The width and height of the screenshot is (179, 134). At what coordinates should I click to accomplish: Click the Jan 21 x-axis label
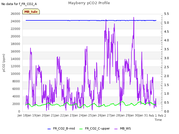click(x=50, y=116)
